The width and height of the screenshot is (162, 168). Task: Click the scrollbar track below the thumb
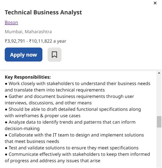tap(159, 148)
